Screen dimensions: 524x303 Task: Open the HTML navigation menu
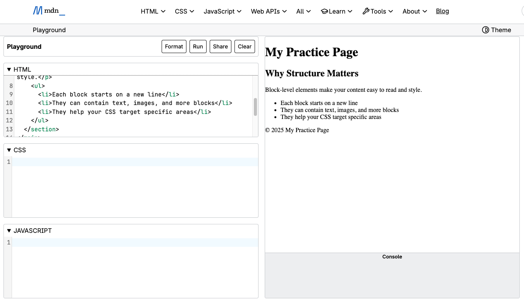(153, 11)
